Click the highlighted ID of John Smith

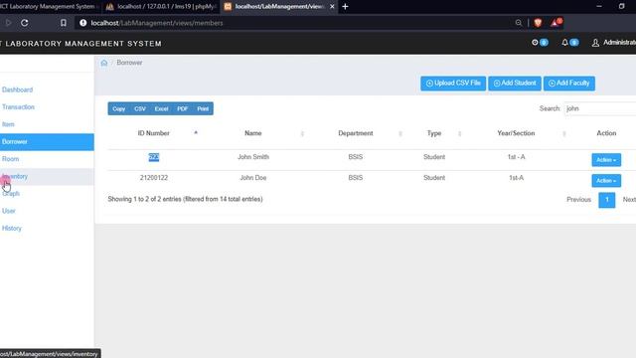point(154,157)
